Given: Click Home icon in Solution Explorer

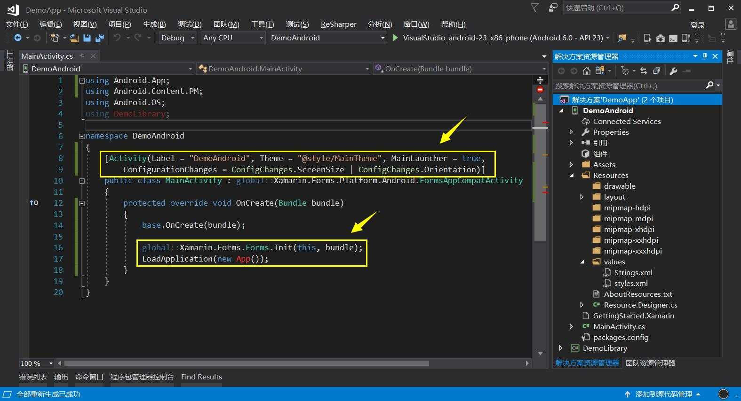Looking at the screenshot, I should click(586, 71).
